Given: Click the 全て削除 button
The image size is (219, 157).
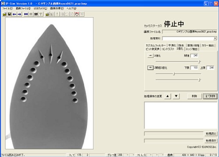Looking at the screenshot, I should 210,96.
